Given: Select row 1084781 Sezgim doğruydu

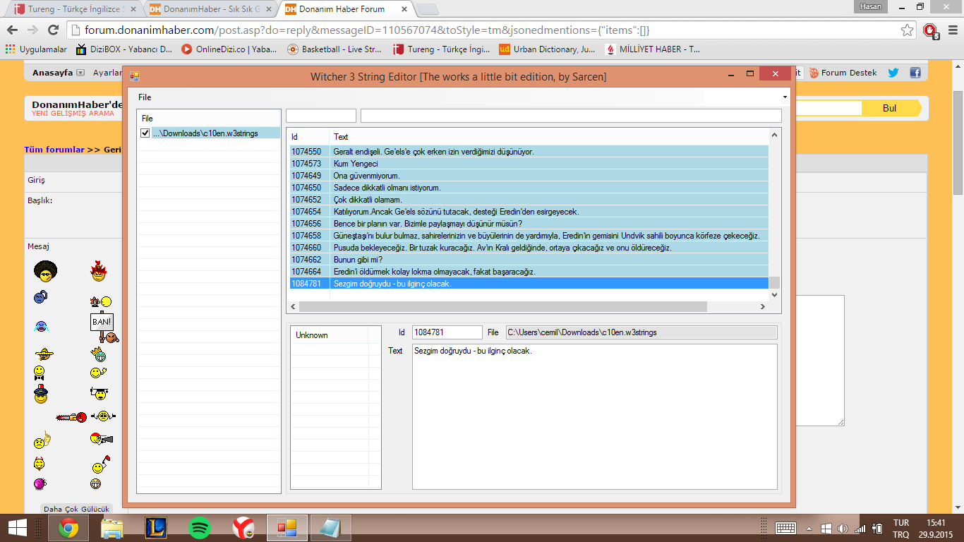Looking at the screenshot, I should (529, 284).
